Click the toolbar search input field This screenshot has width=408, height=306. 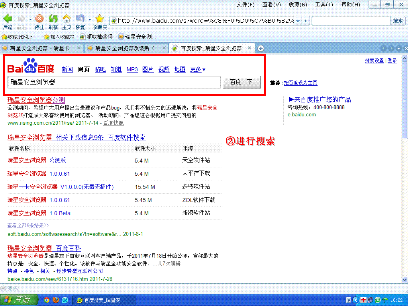(x=351, y=21)
